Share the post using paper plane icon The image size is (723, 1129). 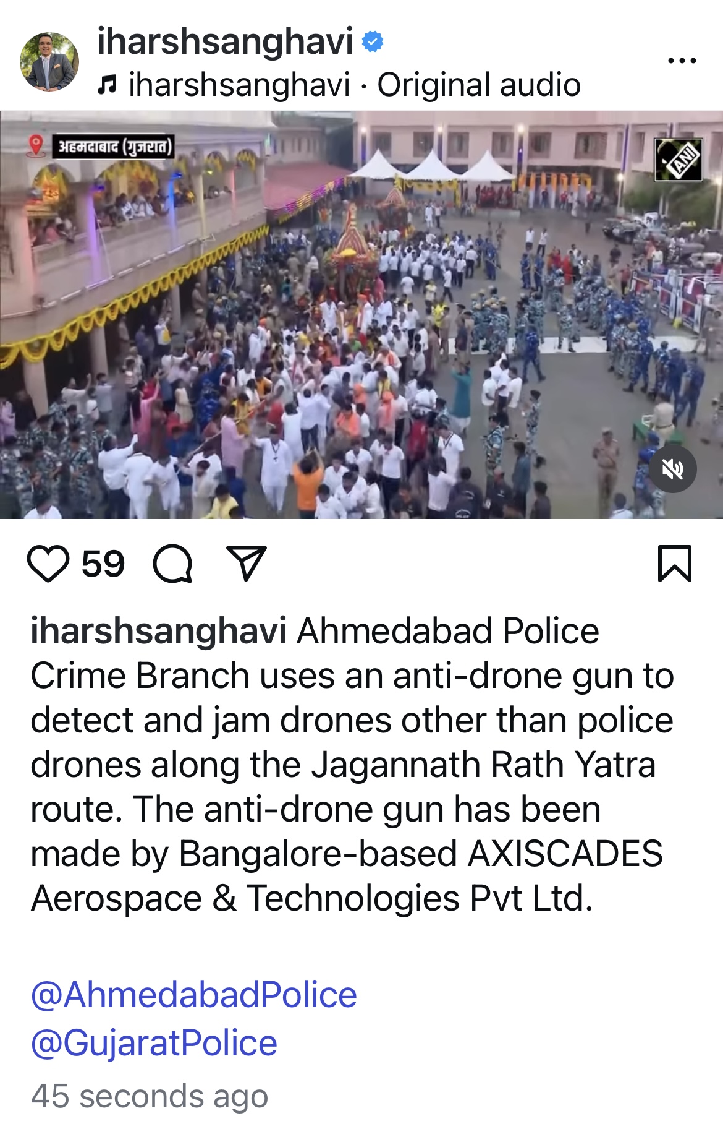point(247,563)
